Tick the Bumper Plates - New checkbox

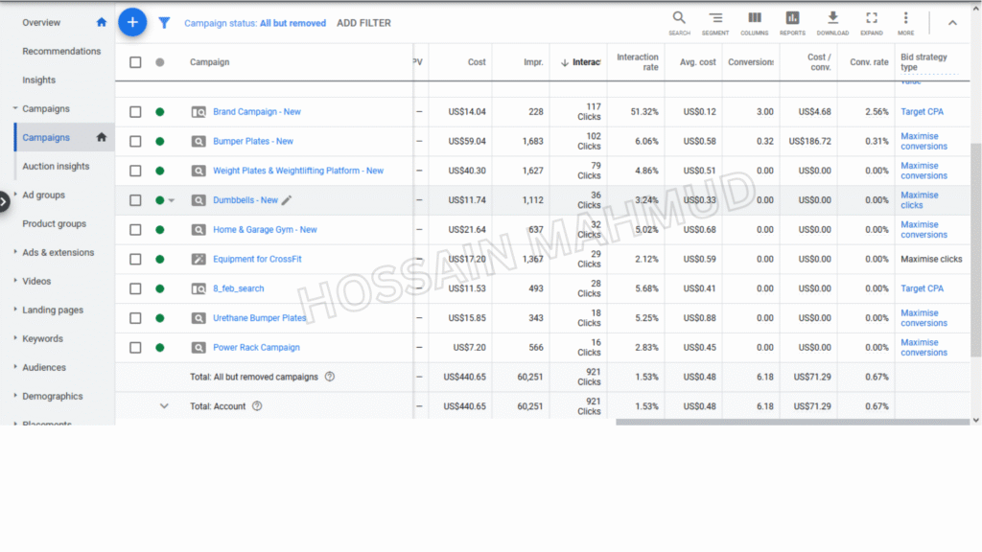tap(135, 142)
